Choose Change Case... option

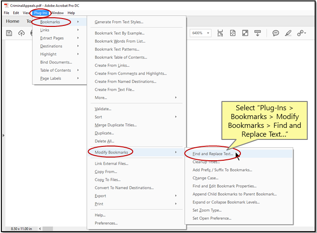[205, 178]
